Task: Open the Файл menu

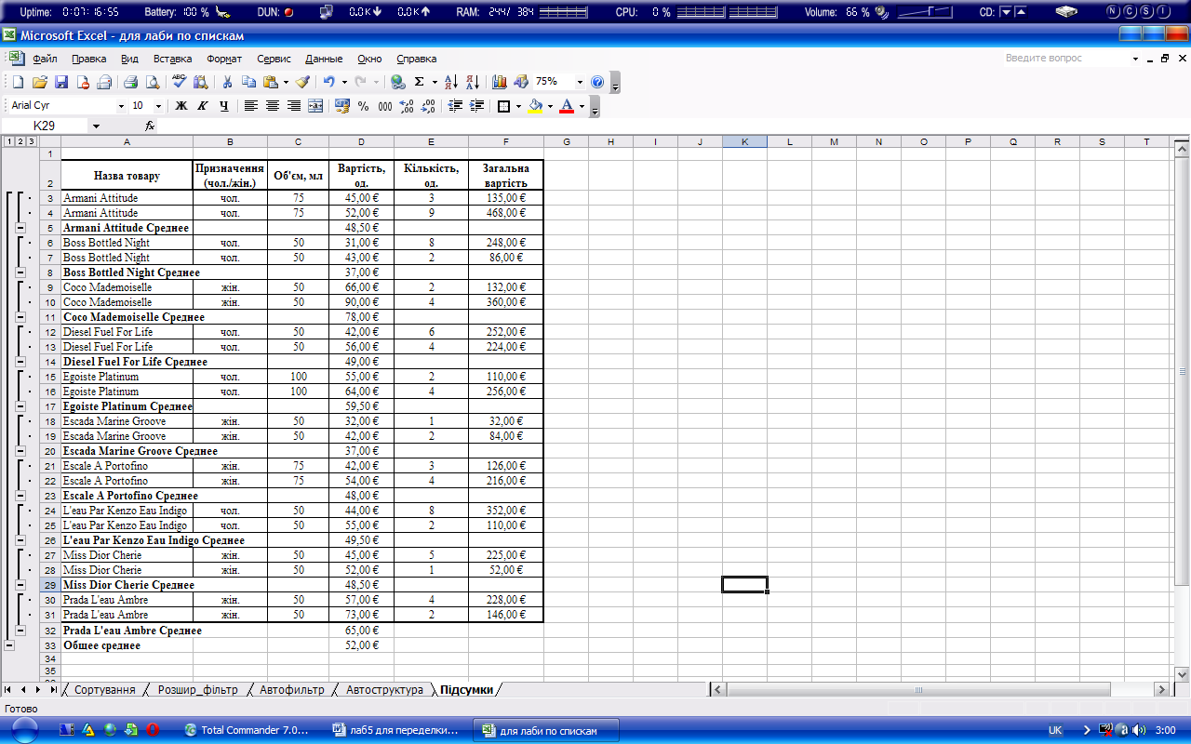Action: click(45, 59)
